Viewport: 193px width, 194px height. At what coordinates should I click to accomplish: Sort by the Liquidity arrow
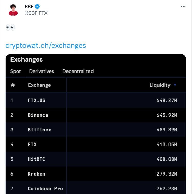click(175, 85)
